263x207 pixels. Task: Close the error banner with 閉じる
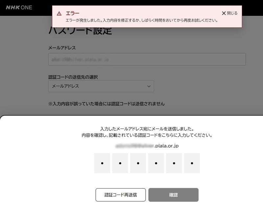click(229, 13)
